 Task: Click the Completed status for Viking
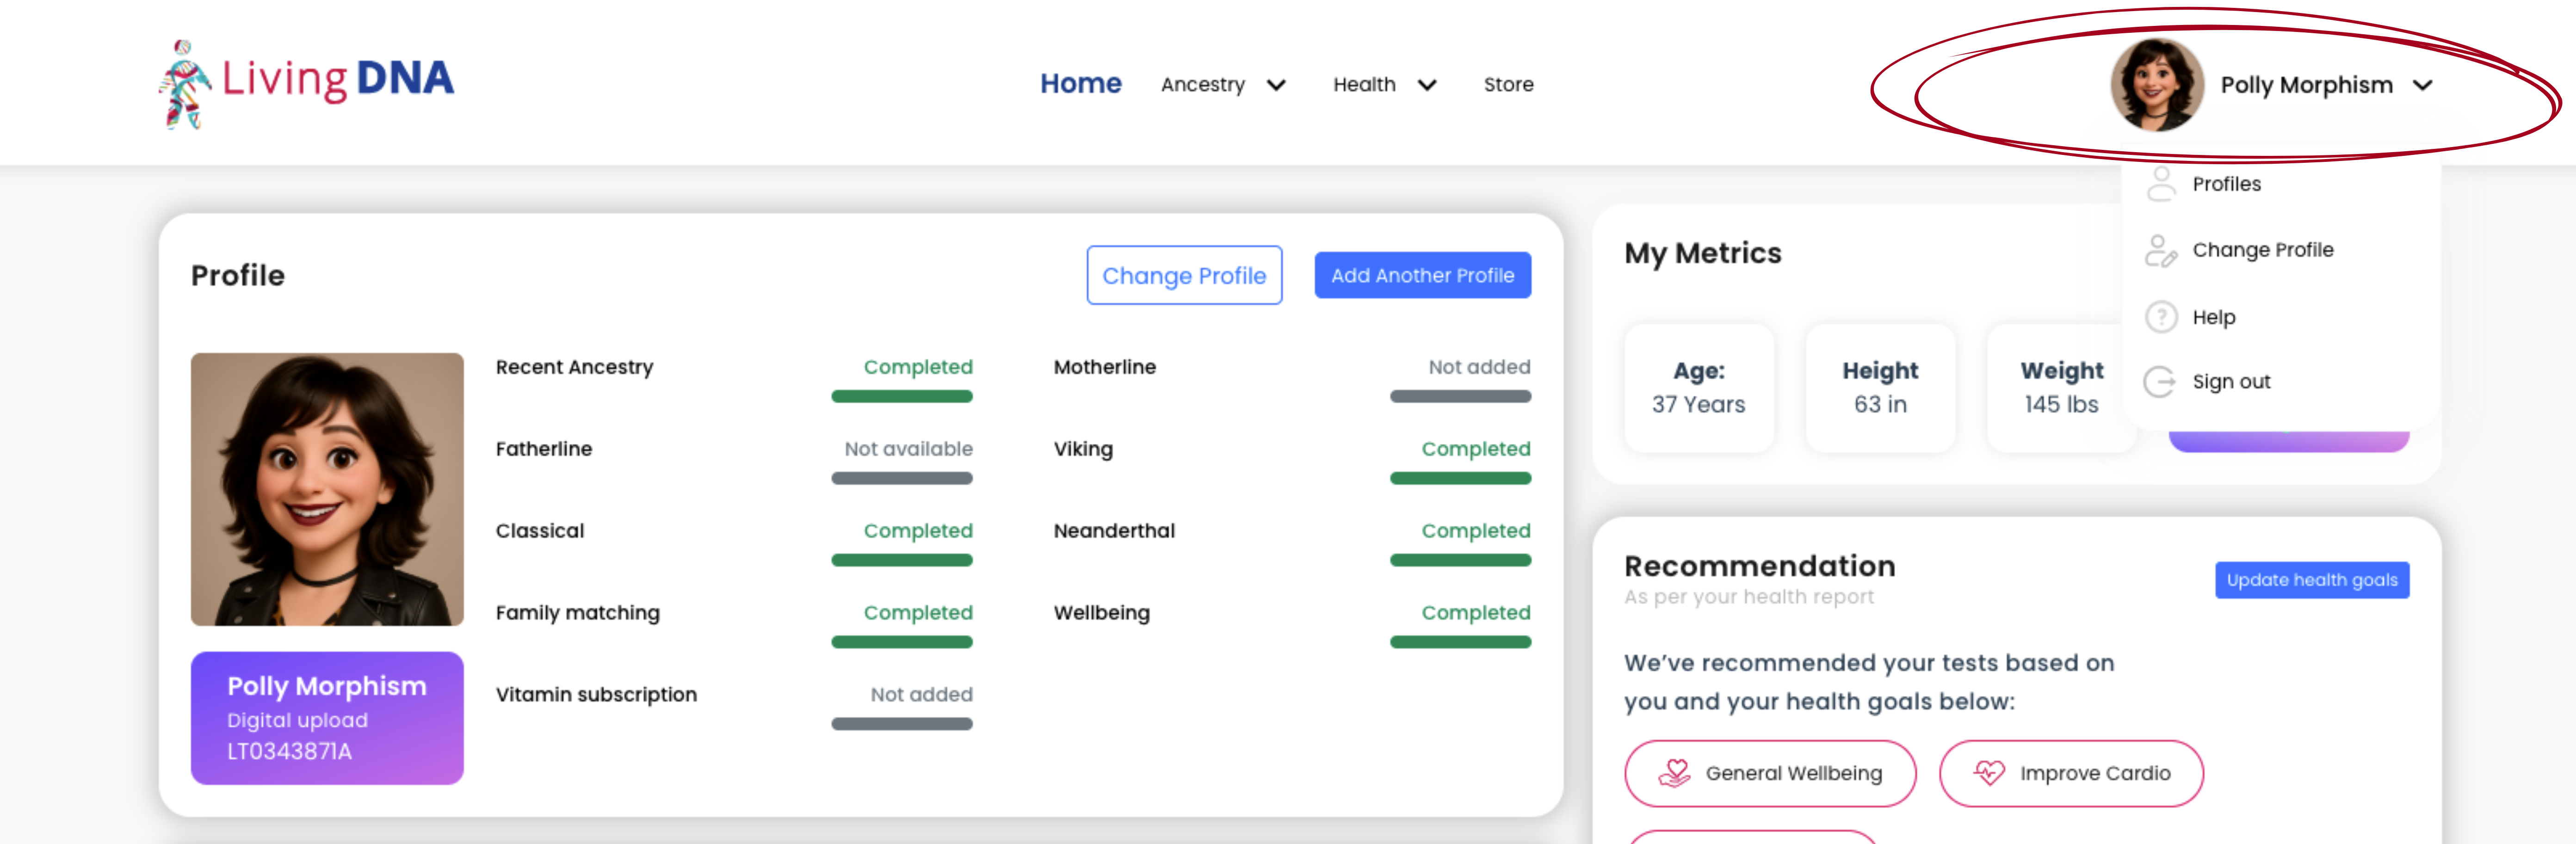1475,449
